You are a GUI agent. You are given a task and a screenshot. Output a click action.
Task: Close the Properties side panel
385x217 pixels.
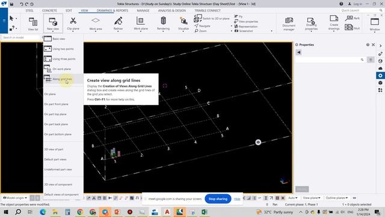click(373, 45)
